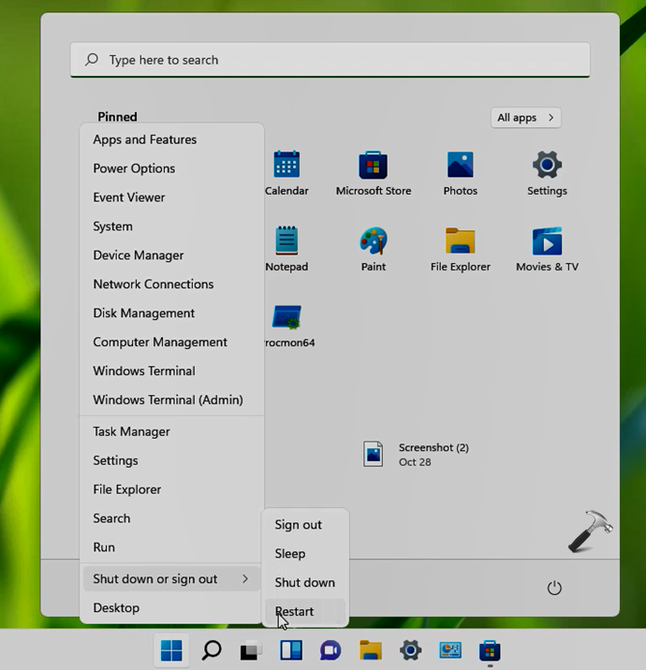Click the Type here to search field

(330, 60)
